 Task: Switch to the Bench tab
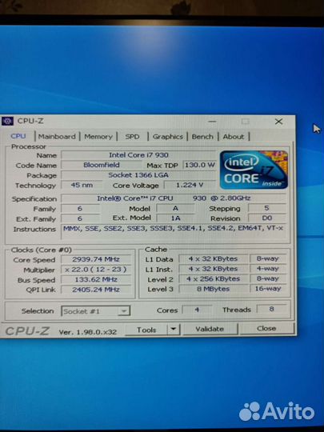coord(202,136)
